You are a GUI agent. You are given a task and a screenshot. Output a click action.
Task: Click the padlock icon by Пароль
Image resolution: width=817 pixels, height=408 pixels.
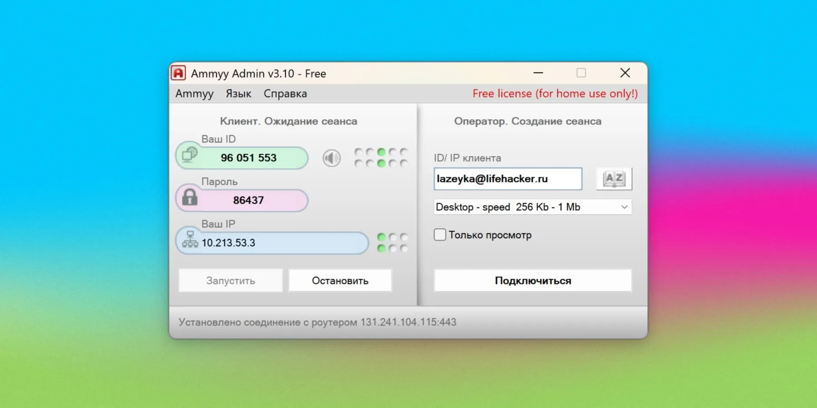click(190, 197)
